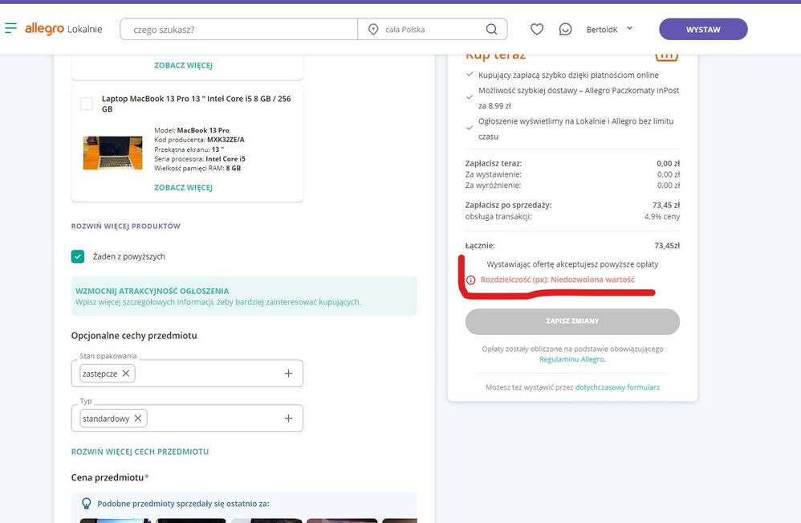Click the lightbulb icon near Podobne przedmioty
This screenshot has width=801, height=523.
[87, 504]
